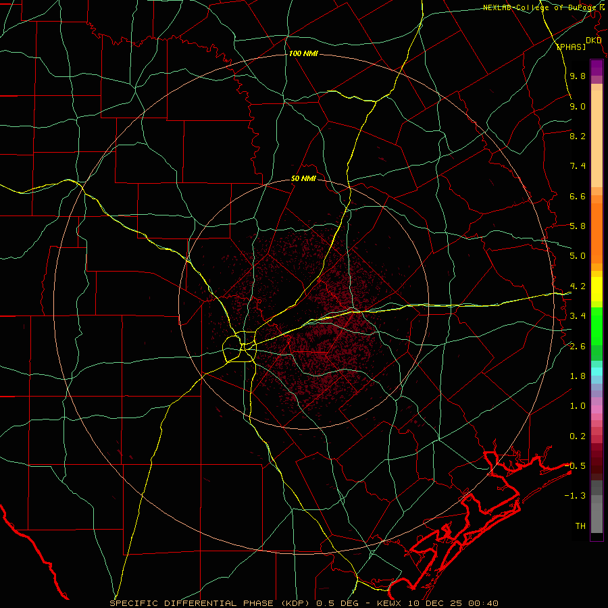Viewport: 608px width, 608px height.
Task: Pick the light peach segment of the color bar
Action: 597,138
